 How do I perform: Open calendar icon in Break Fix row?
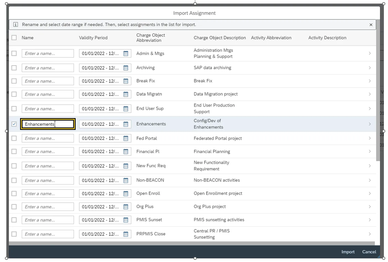click(126, 81)
